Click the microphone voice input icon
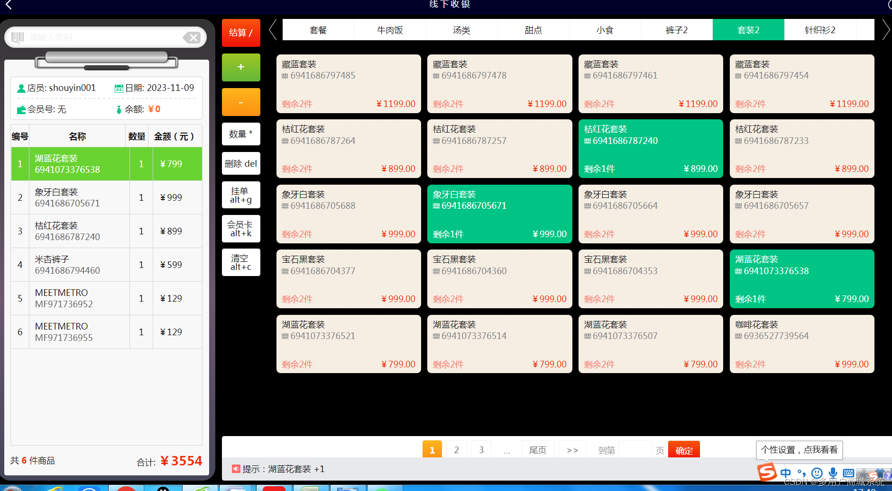Screen dimensions: 892x491 point(833,473)
